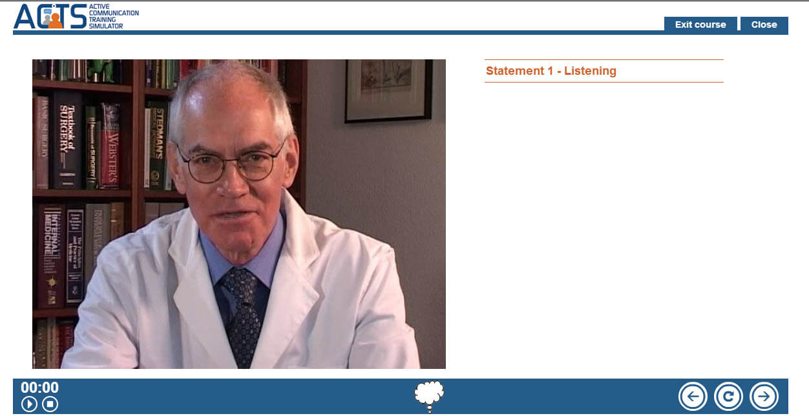Start playback with the play icon

pyautogui.click(x=29, y=404)
